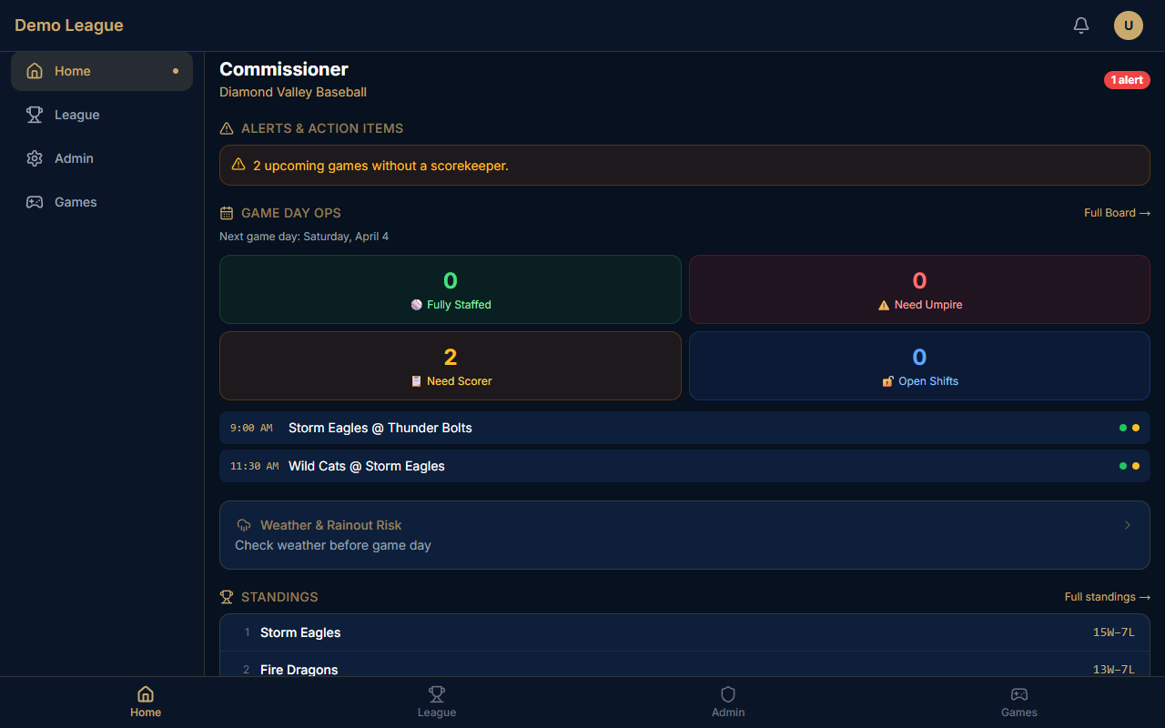This screenshot has width=1165, height=728.
Task: Expand the Weather & Rainout Risk card chevron
Action: pyautogui.click(x=1128, y=525)
